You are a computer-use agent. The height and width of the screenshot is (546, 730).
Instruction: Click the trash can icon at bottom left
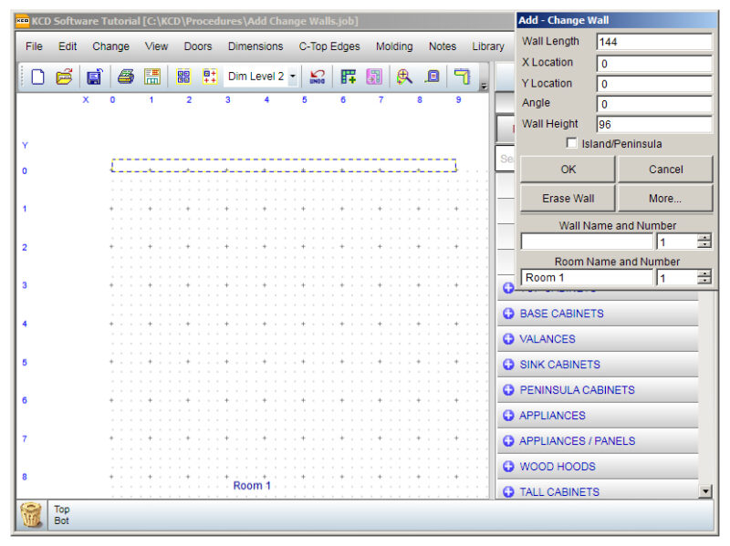[x=32, y=515]
